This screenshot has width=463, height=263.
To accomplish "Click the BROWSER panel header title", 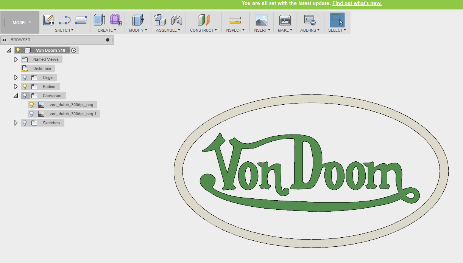I will tap(20, 40).
